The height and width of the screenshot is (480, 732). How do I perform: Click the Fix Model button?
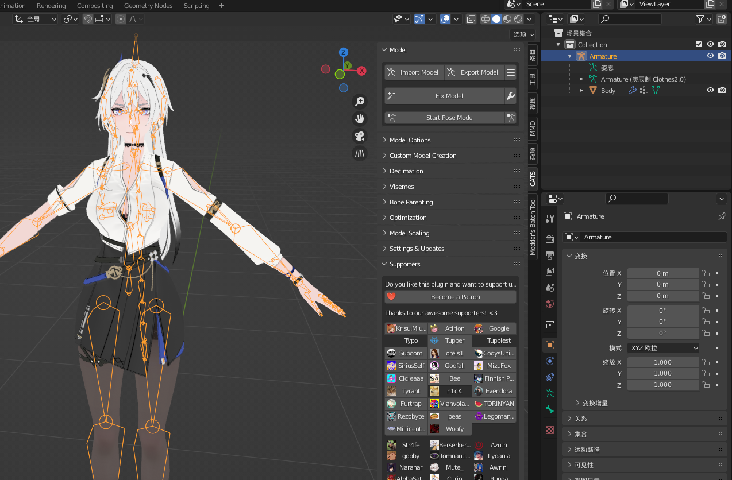click(450, 95)
